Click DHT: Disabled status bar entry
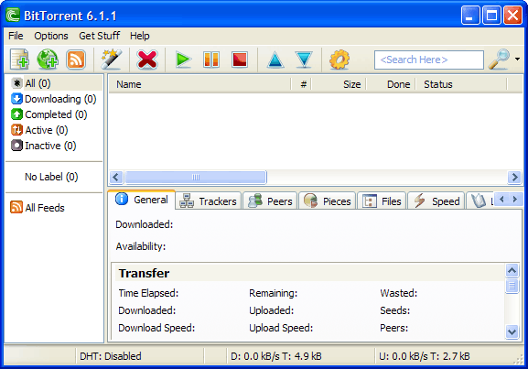528x369 pixels. 111,356
